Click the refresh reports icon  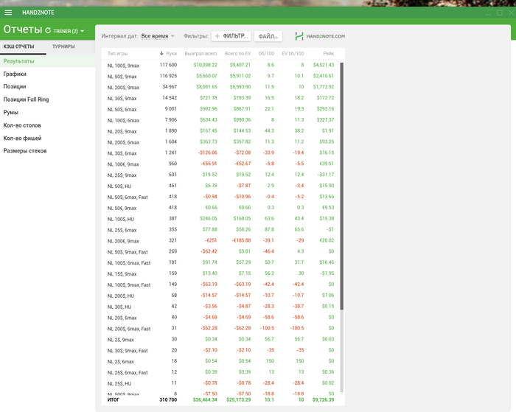pos(48,30)
